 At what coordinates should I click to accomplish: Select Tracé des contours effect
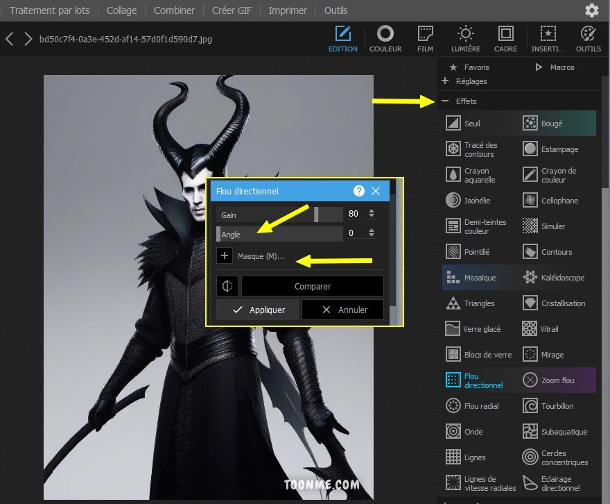(471, 149)
